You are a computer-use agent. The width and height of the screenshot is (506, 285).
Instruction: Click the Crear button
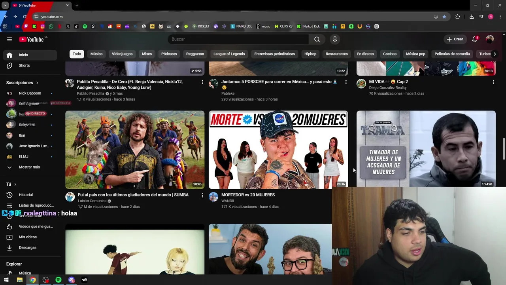pyautogui.click(x=455, y=39)
